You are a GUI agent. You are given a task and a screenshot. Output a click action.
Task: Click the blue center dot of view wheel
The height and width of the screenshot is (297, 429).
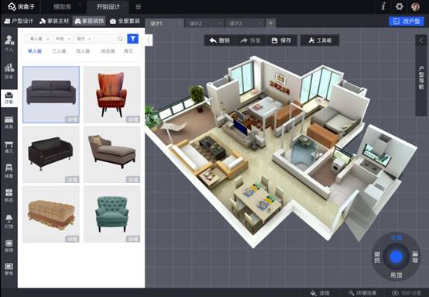(396, 257)
